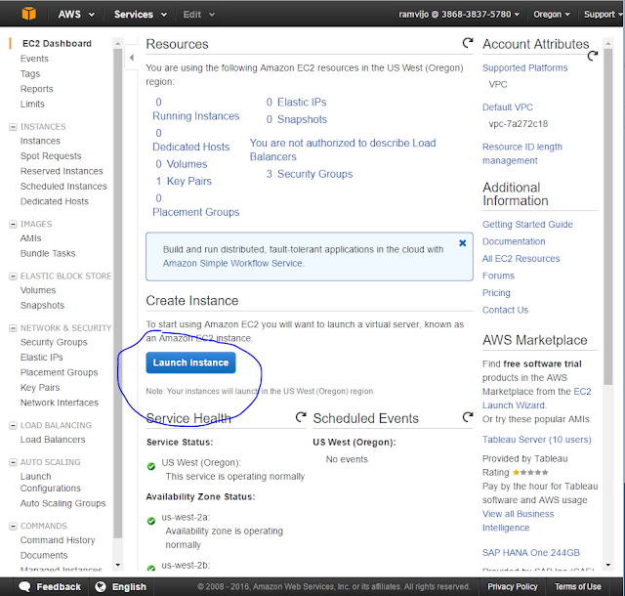Click the globe language icon

pos(101,586)
